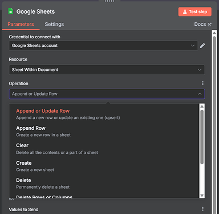Click panel scrollbar up arrow
This screenshot has height=214, width=219.
[214, 33]
